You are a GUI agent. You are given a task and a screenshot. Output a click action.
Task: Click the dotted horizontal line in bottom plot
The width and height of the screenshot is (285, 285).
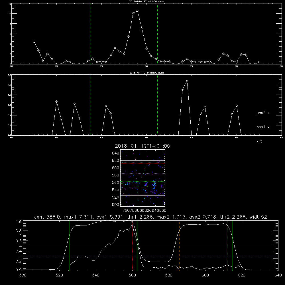(x=150, y=257)
